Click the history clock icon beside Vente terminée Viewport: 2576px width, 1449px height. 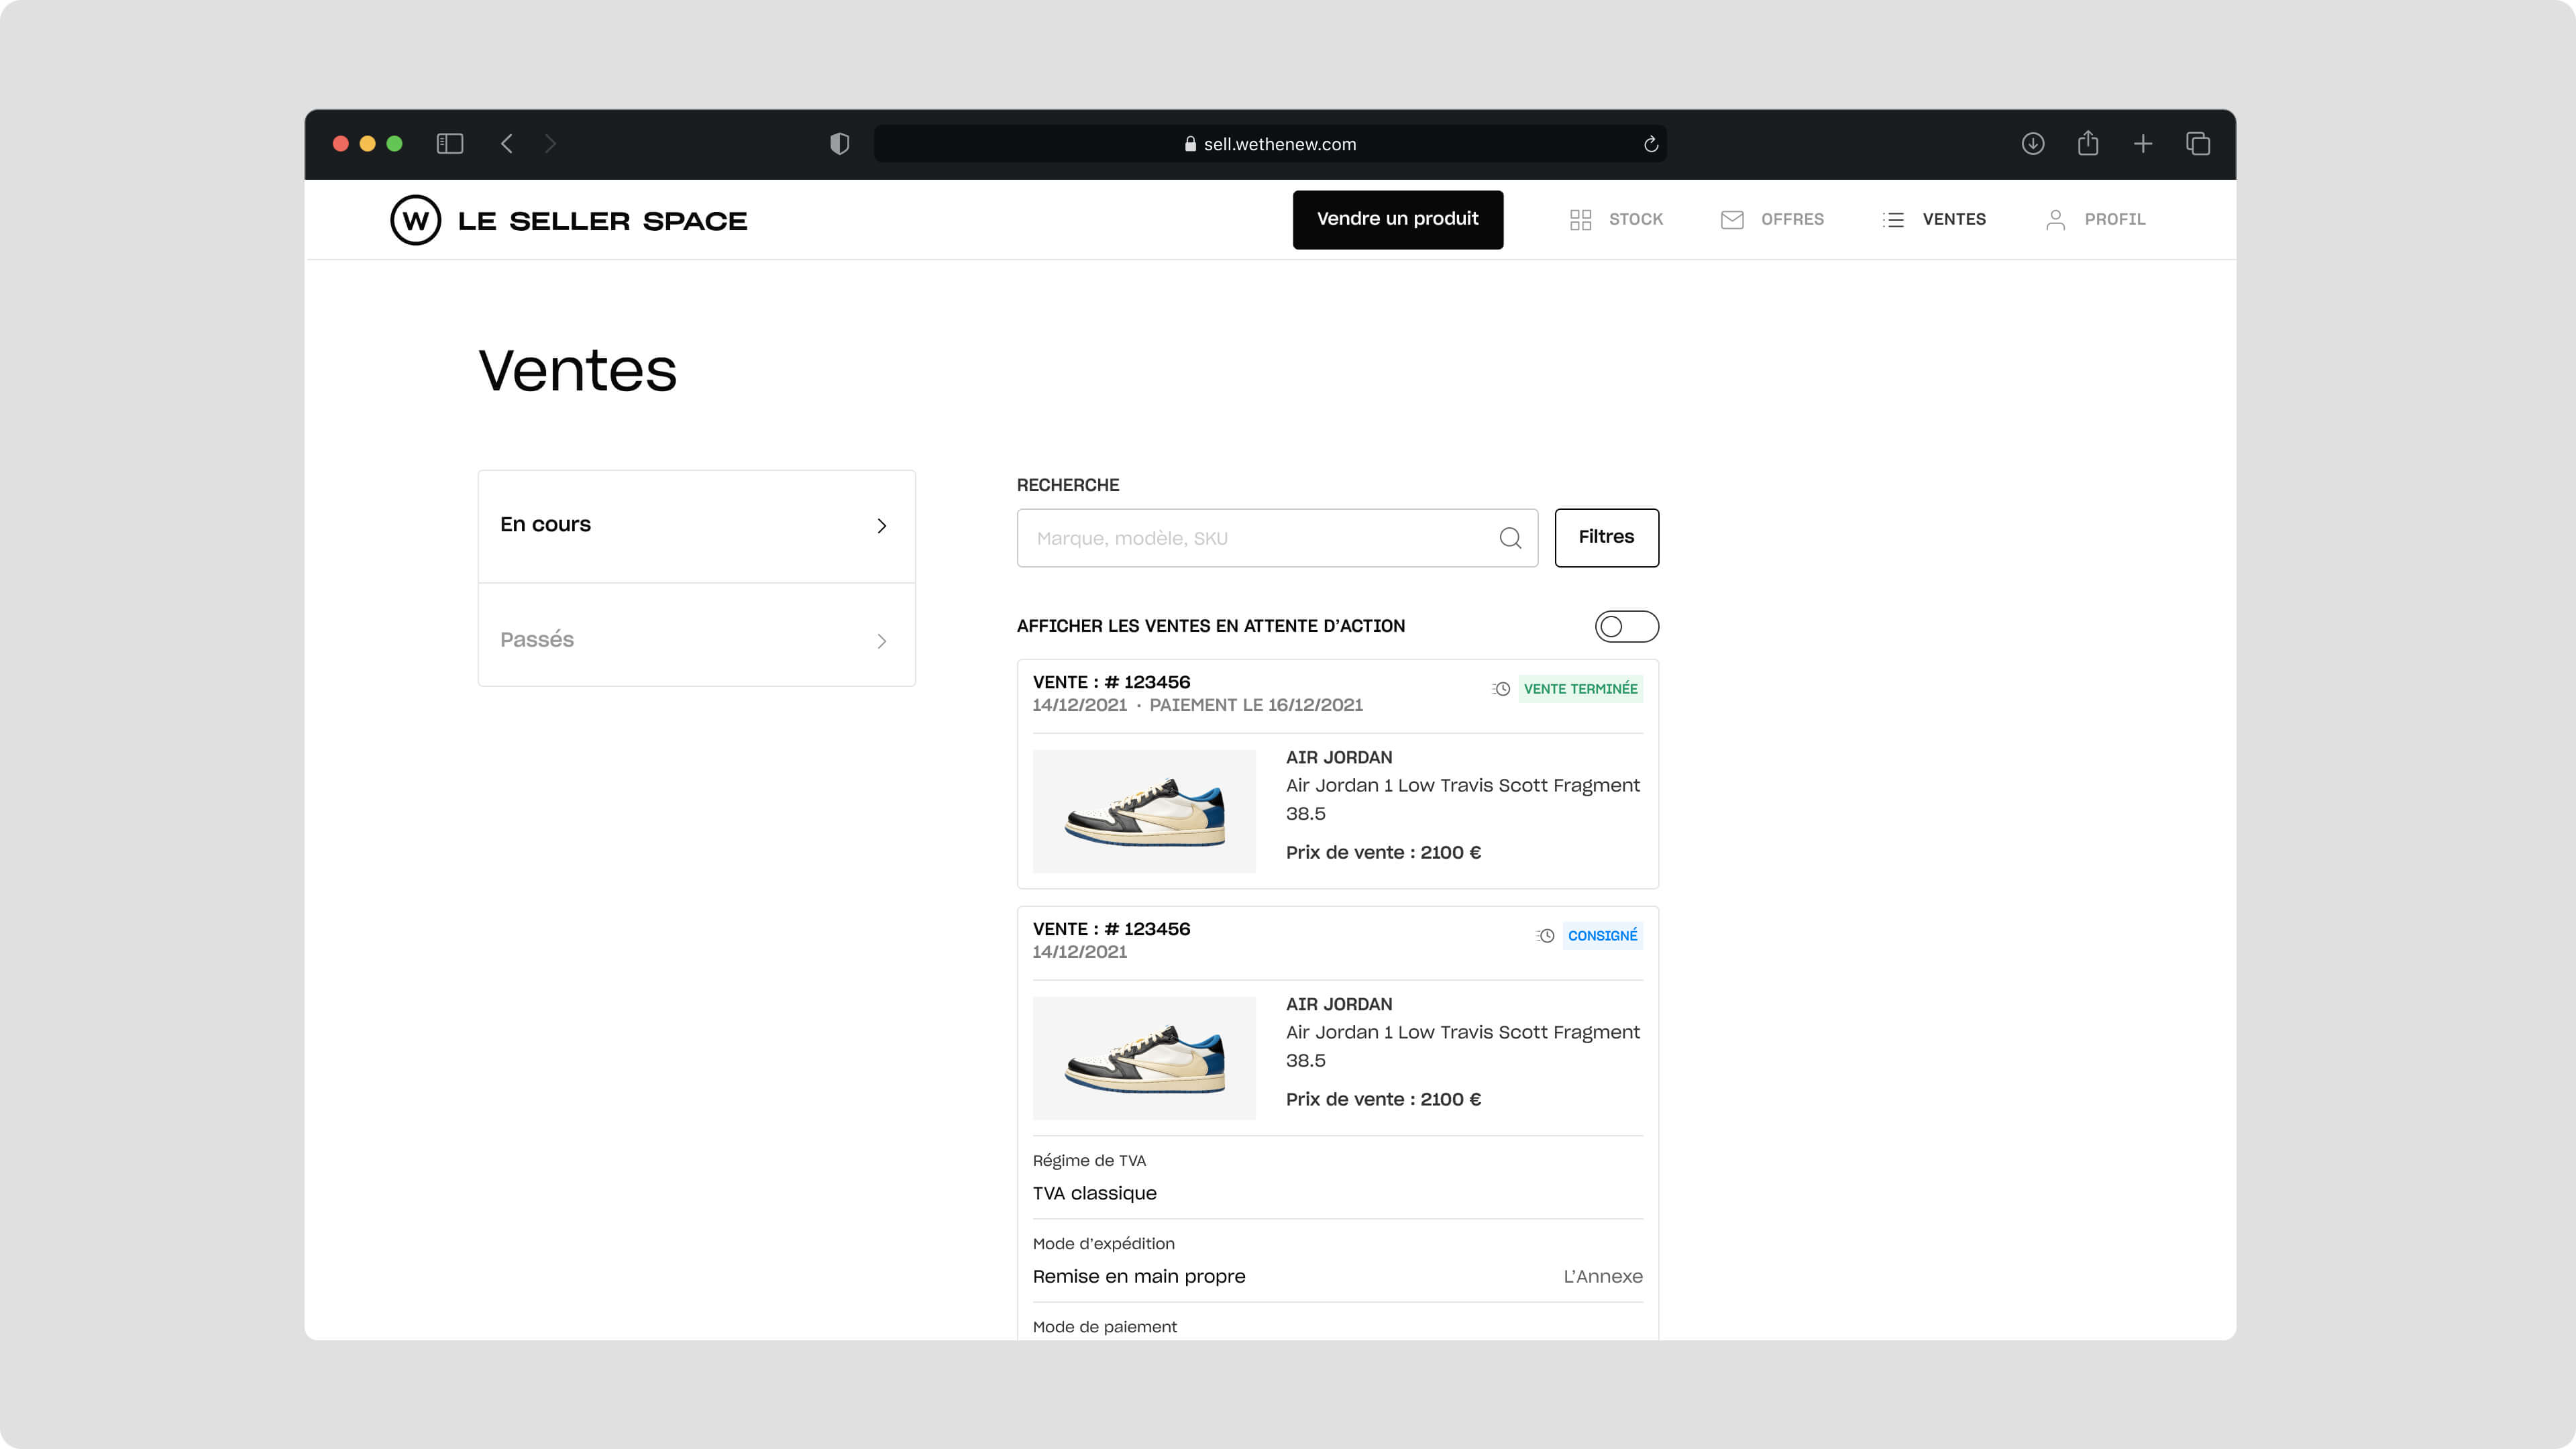pos(1501,689)
